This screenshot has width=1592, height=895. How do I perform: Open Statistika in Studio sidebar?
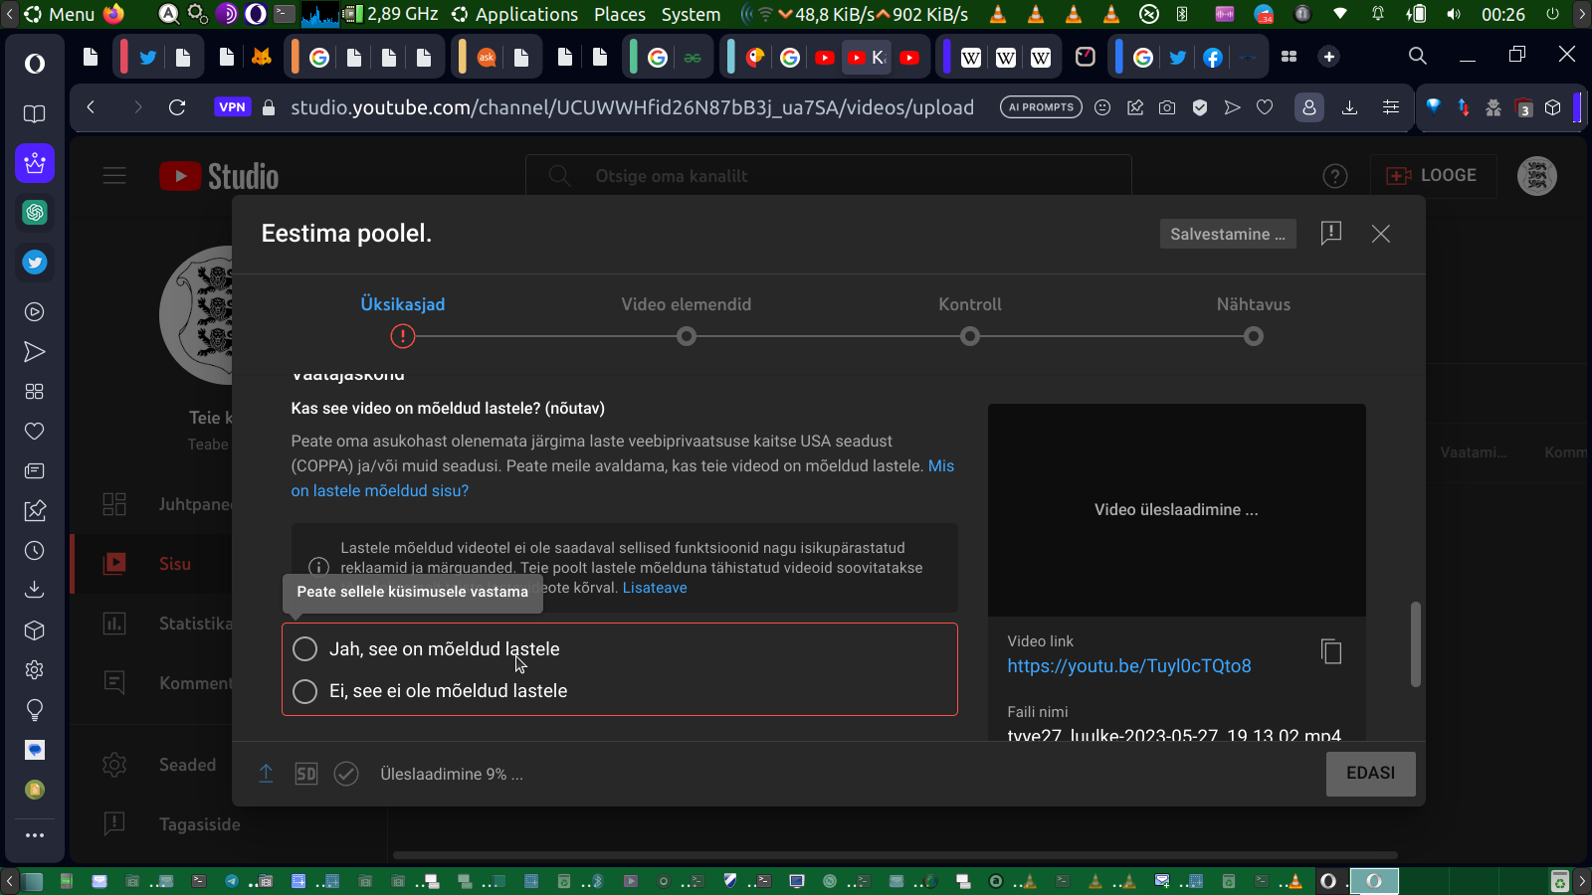coord(169,624)
